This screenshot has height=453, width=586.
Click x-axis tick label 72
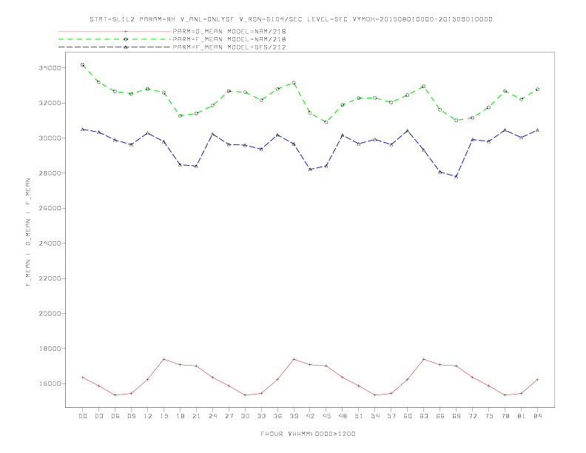[x=473, y=416]
